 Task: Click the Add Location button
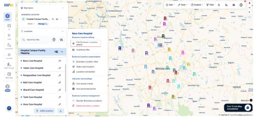pos(45,111)
